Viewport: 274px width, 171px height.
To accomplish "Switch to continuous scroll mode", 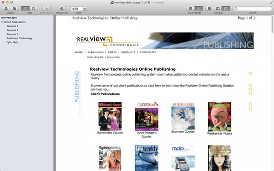I will coord(199,9).
